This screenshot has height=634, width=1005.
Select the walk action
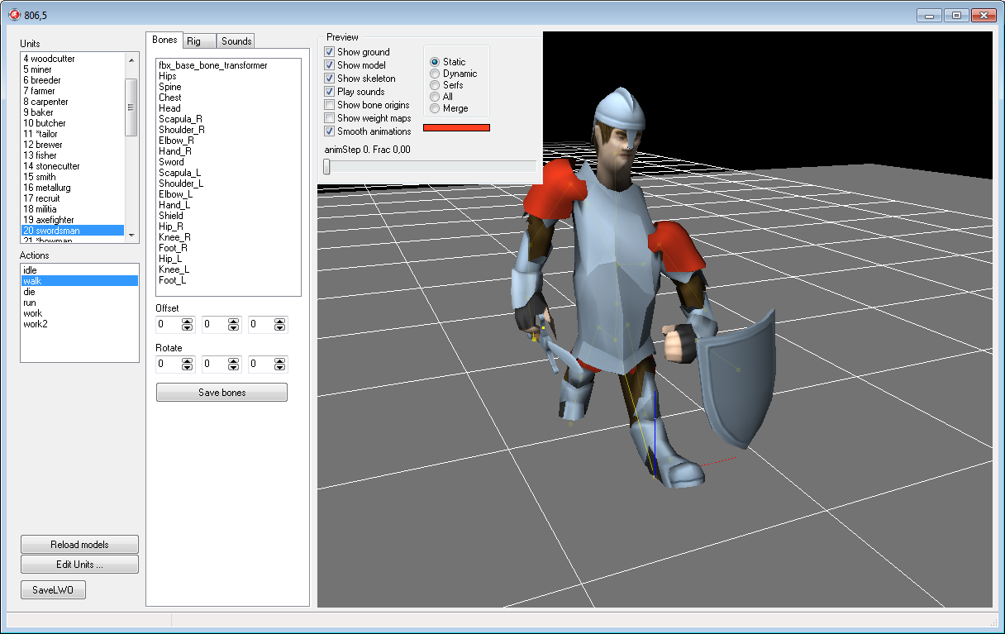pyautogui.click(x=79, y=281)
